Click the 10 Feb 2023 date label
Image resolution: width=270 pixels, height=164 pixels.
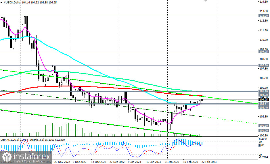click(x=191, y=162)
